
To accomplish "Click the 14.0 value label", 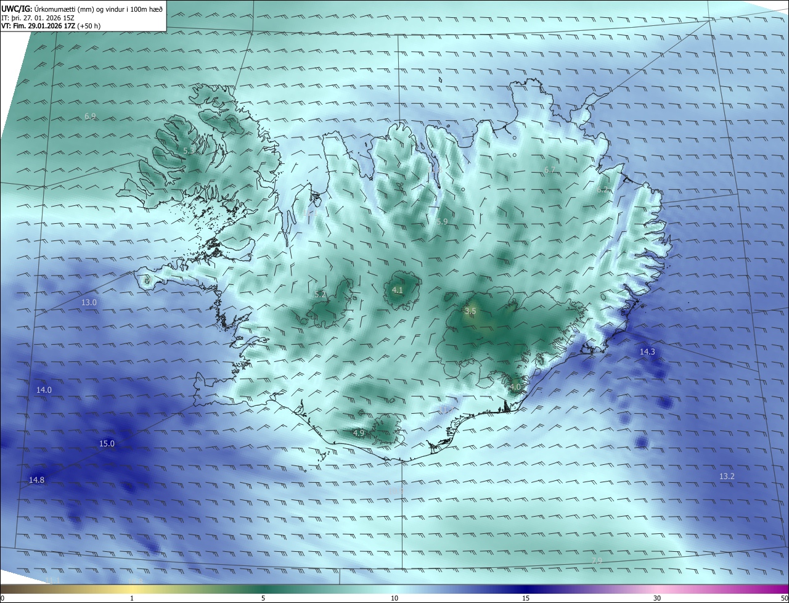I will click(x=44, y=390).
